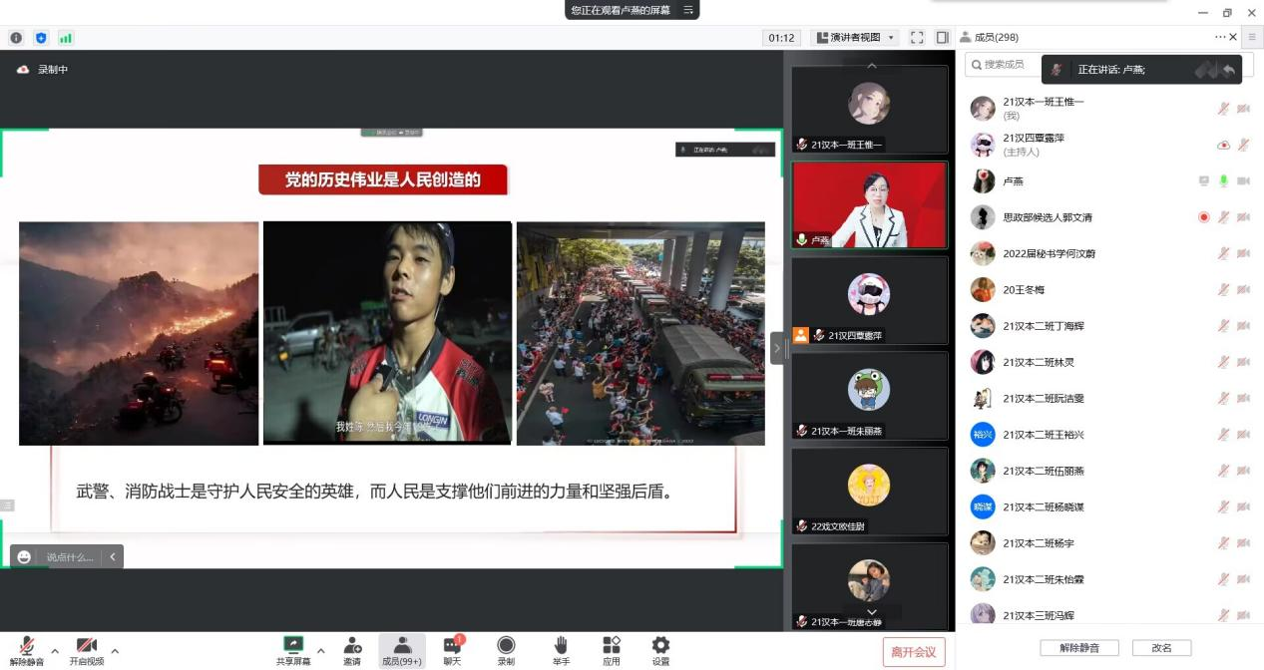Click the cloud recording icon beside 21汉四覃露萍
The width and height of the screenshot is (1264, 670).
click(x=1223, y=145)
